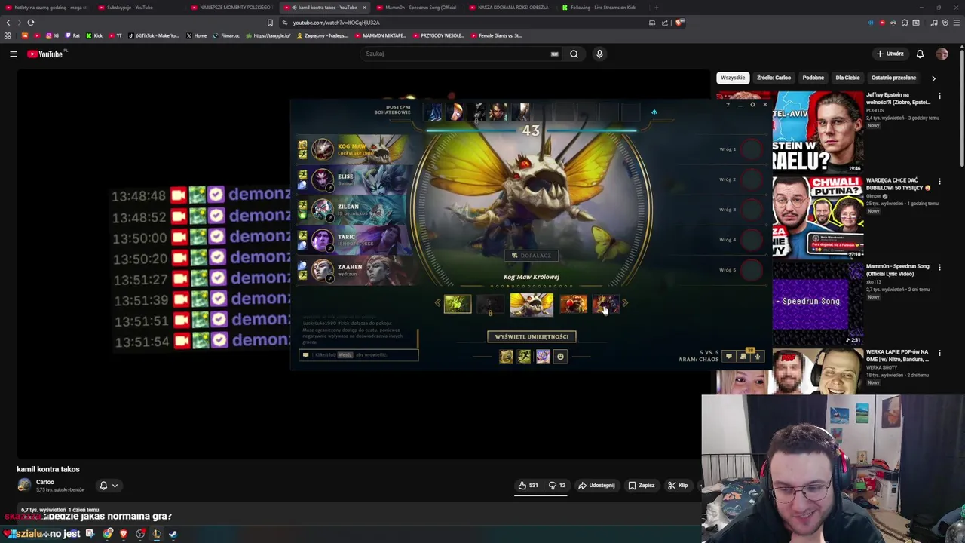Start voice search with microphone icon
The width and height of the screenshot is (965, 543).
pyautogui.click(x=599, y=54)
